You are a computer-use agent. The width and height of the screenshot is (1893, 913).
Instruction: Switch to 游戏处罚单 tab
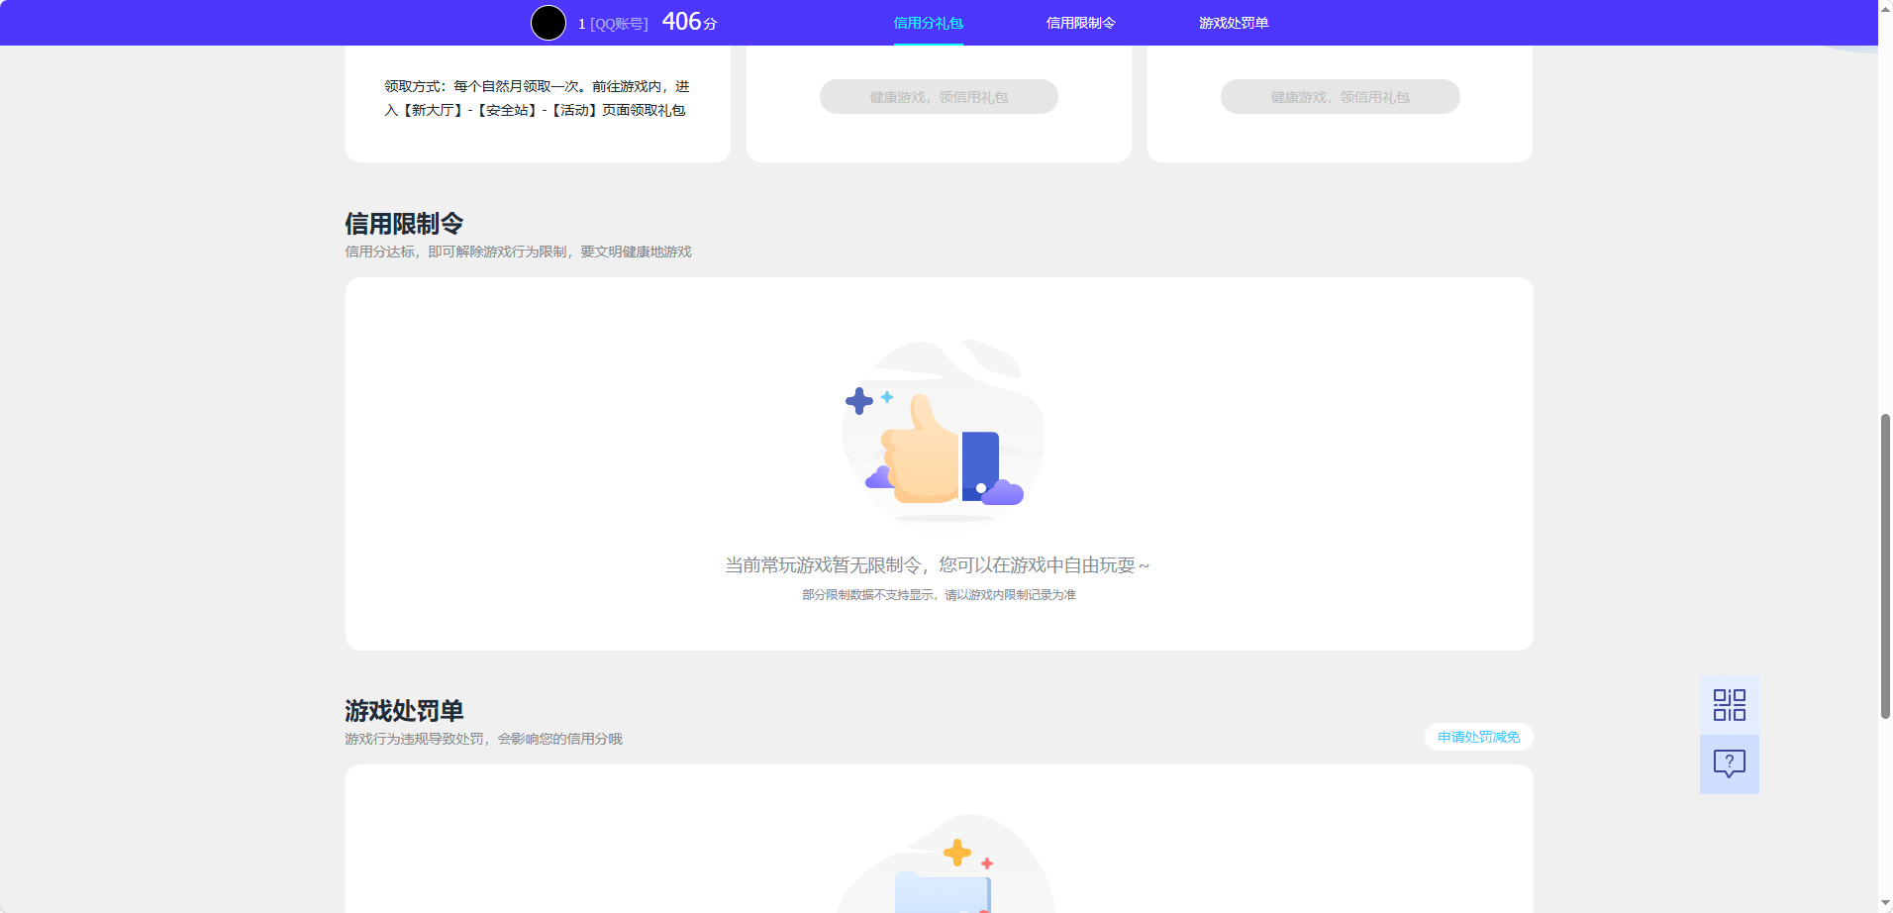[1234, 23]
